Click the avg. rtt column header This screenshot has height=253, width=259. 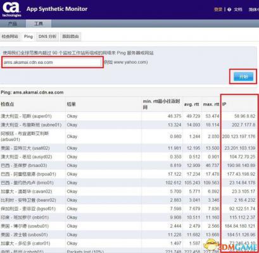point(191,104)
